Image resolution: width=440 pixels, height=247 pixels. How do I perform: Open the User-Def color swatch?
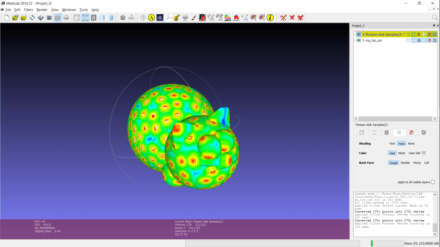[x=424, y=153]
